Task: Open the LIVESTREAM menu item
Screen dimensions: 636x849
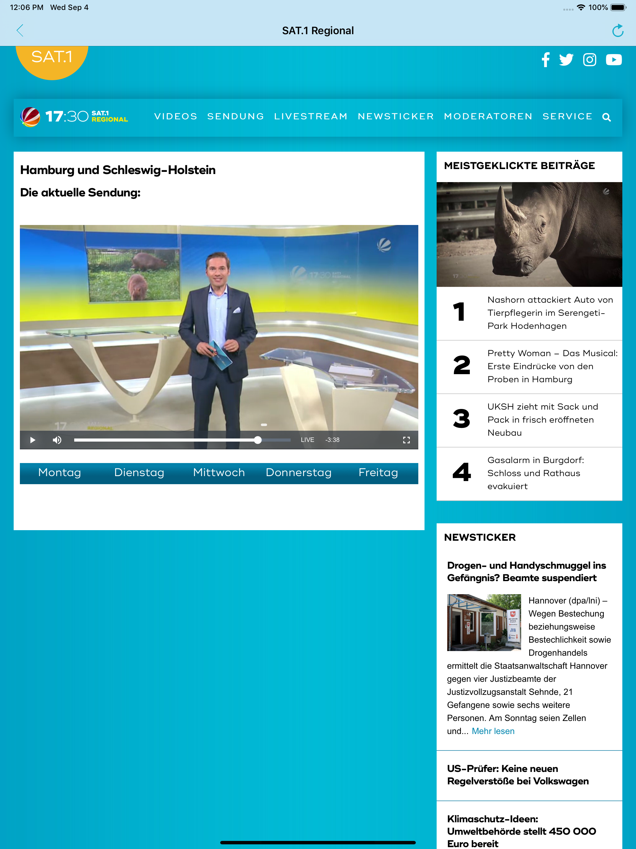Action: (x=311, y=116)
